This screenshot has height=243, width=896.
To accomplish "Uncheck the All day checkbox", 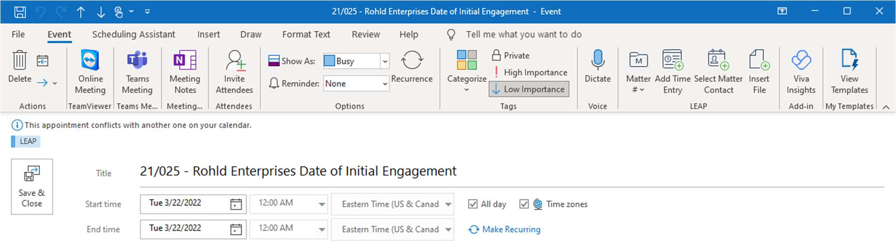I will 473,204.
